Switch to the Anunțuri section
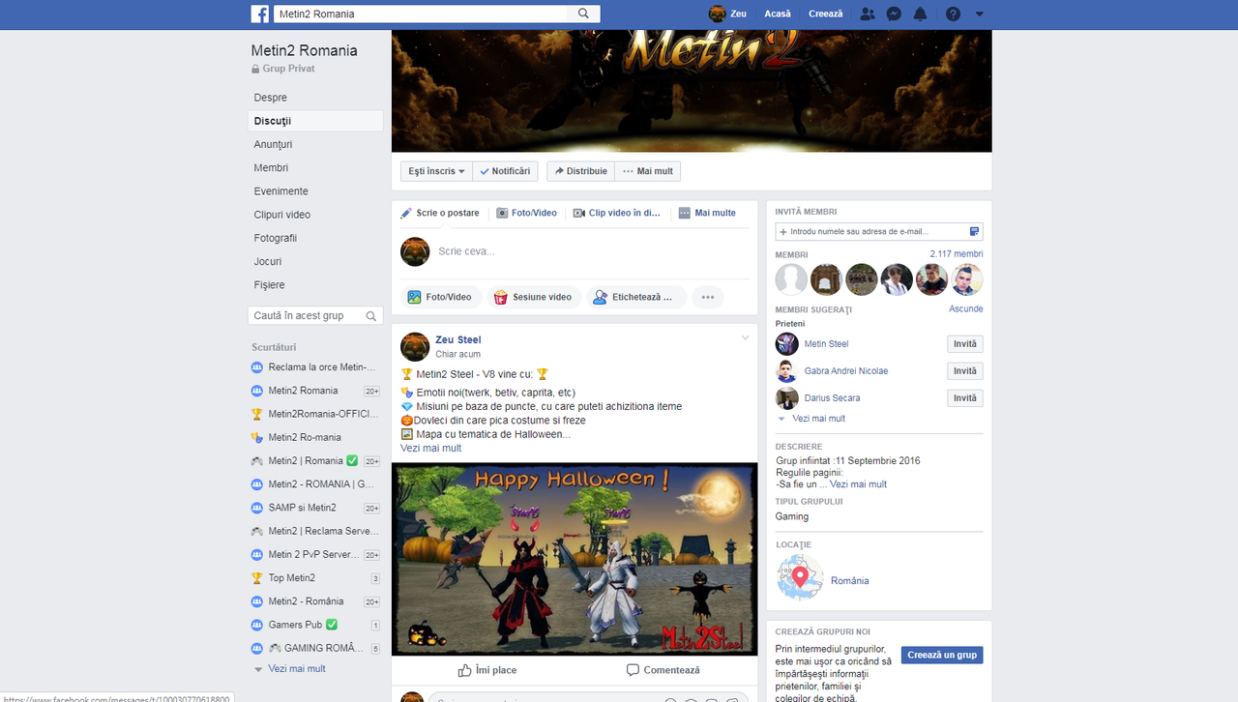The image size is (1238, 702). (272, 144)
